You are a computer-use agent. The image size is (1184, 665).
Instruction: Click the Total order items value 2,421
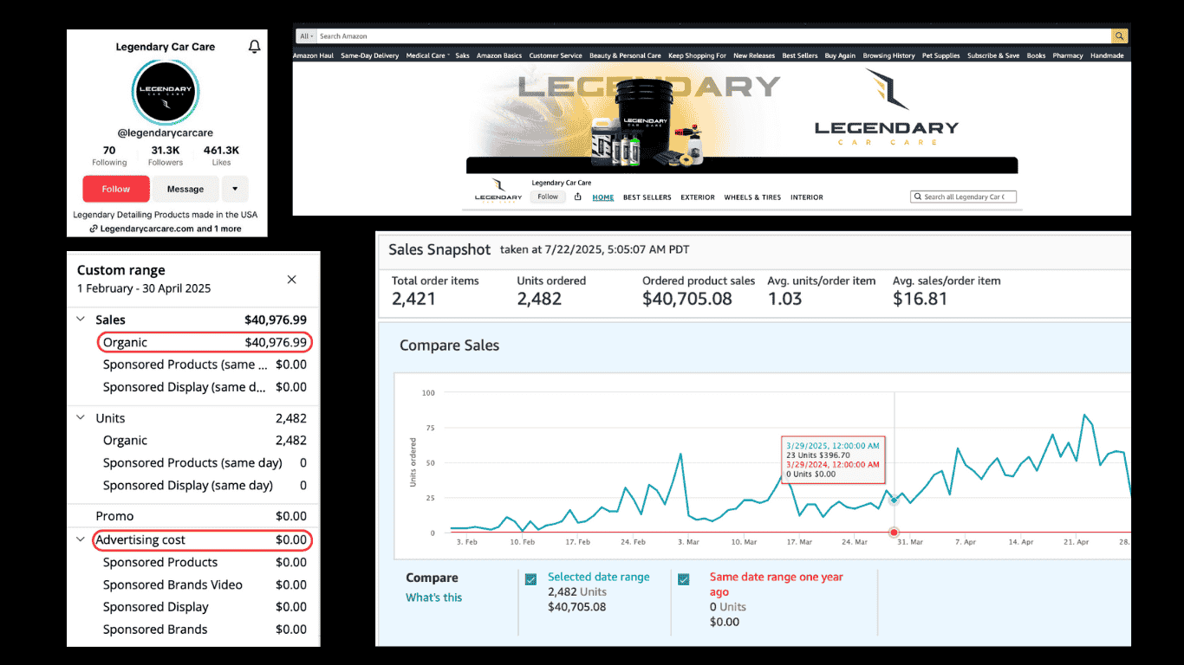[x=413, y=299]
